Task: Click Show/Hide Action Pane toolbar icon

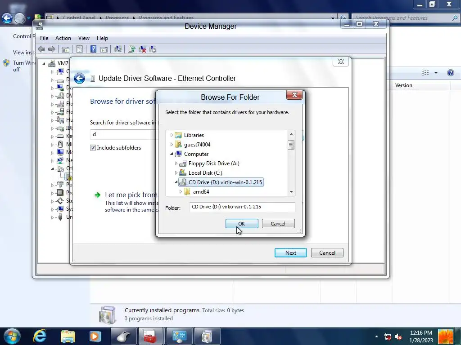Action: (104, 49)
